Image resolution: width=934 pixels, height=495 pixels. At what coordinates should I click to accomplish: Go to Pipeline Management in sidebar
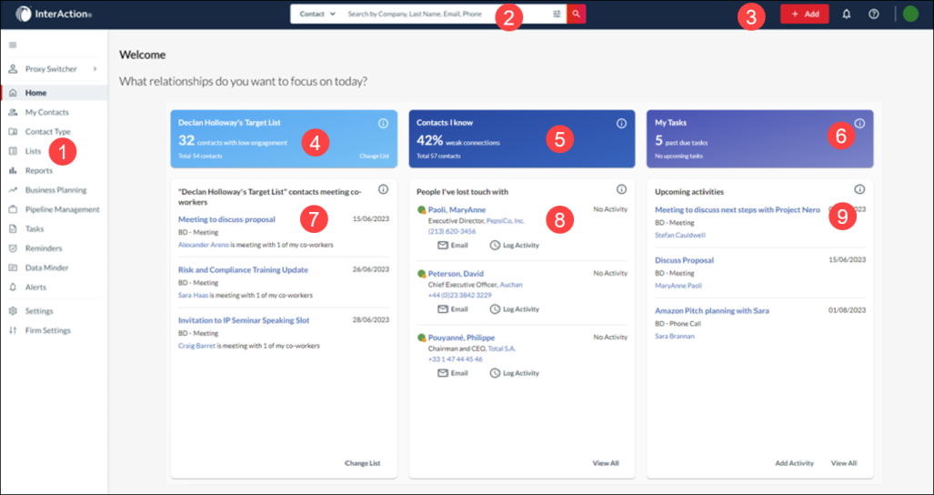(x=62, y=209)
